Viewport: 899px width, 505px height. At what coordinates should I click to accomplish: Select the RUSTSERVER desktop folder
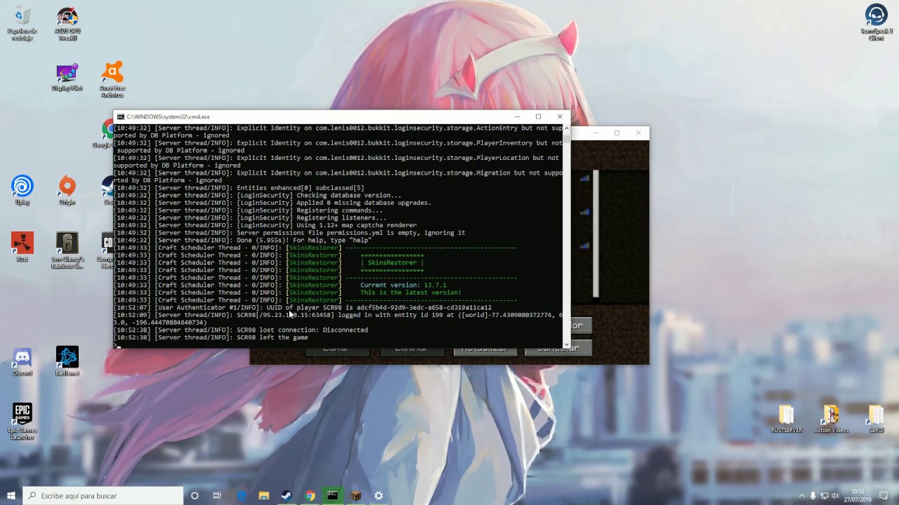[786, 419]
